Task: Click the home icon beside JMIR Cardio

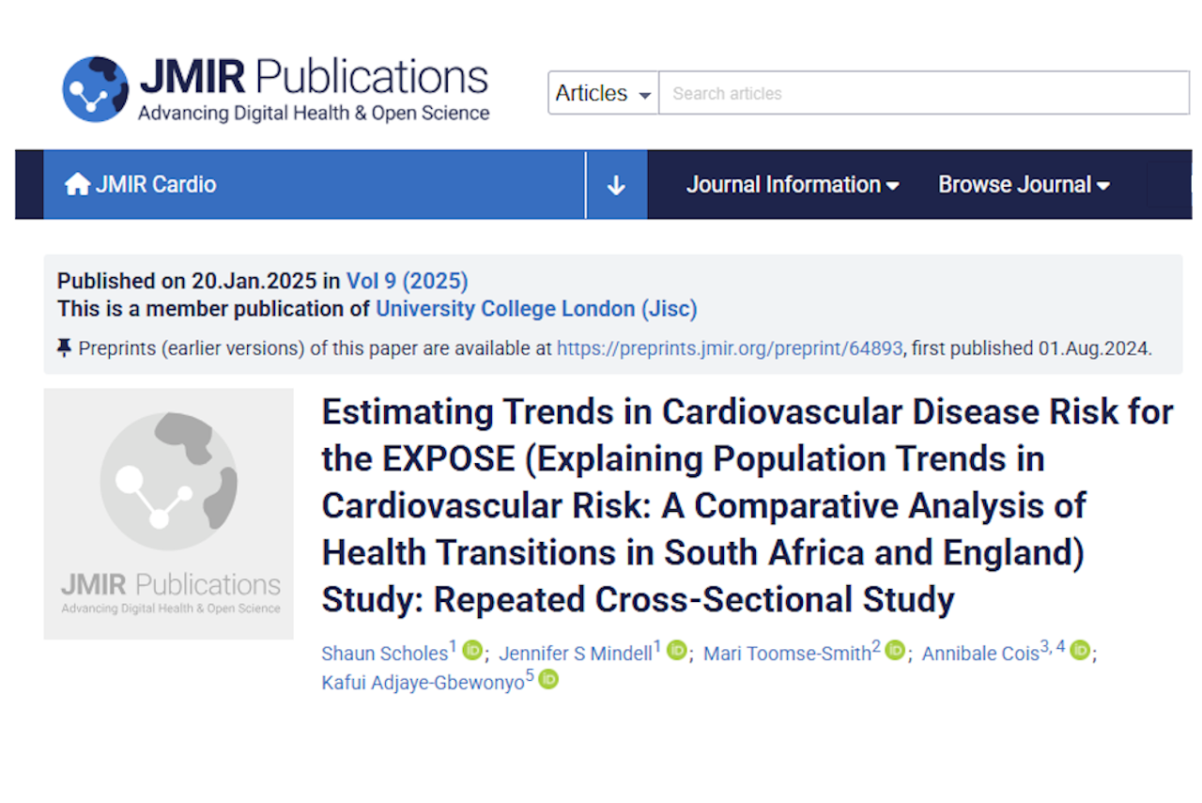Action: (x=77, y=185)
